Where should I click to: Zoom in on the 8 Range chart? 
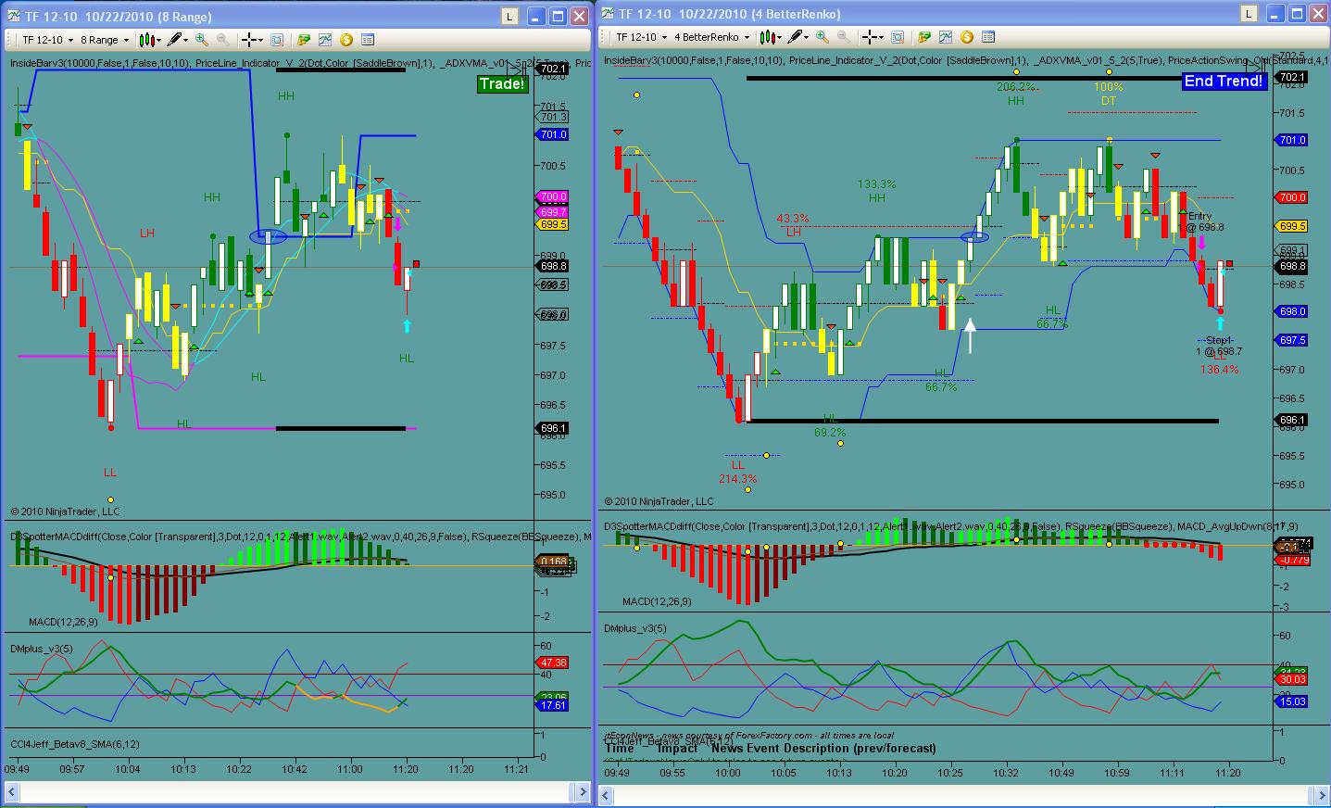202,40
